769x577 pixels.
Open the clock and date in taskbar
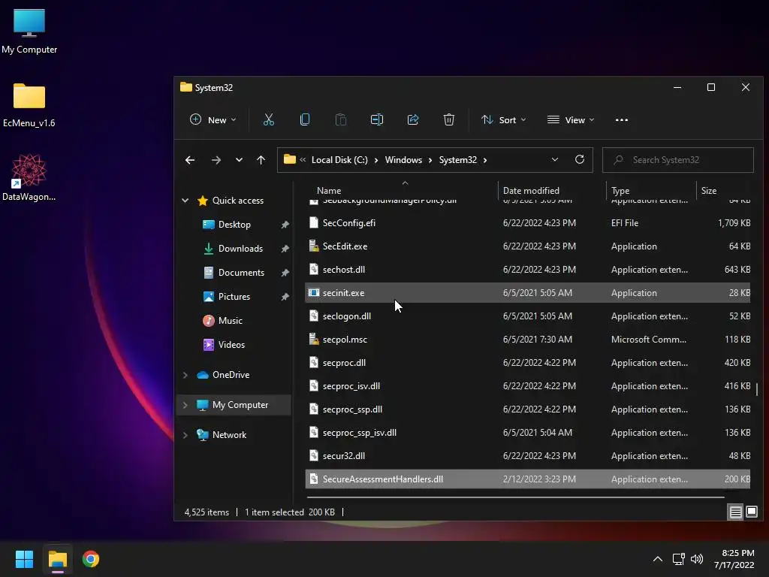point(734,559)
